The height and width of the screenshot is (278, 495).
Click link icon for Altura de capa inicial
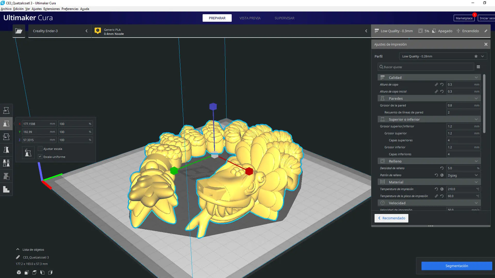click(x=436, y=91)
